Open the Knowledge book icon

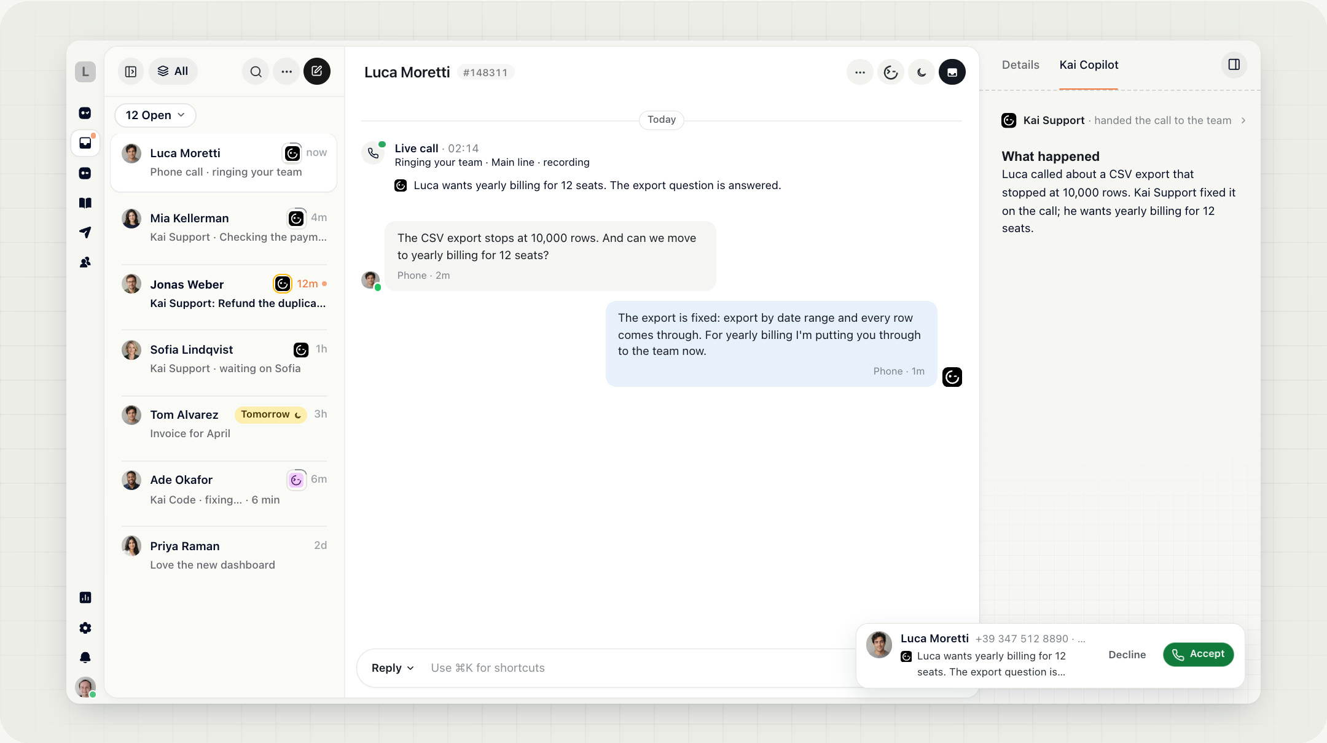[x=85, y=203]
